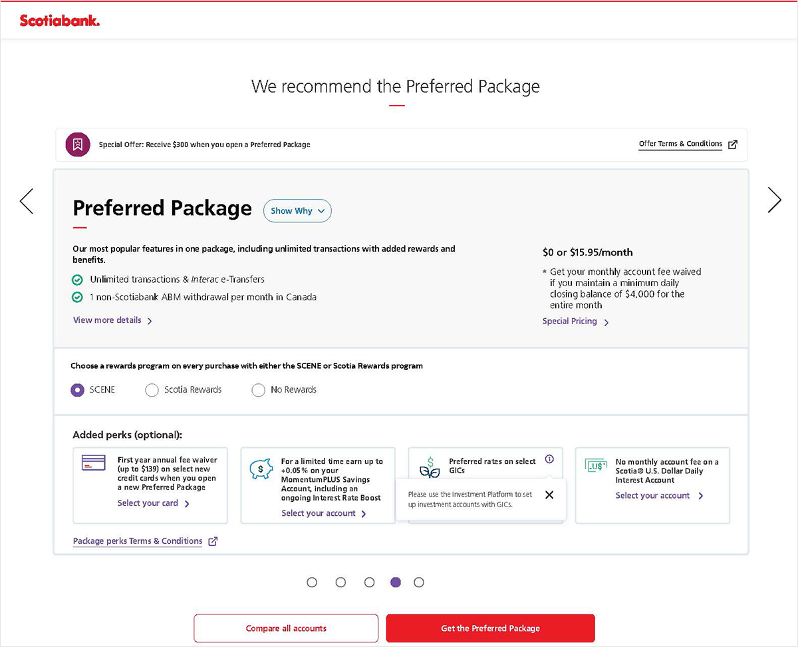Go to the previous package with left arrow
Viewport: 798px width, 647px height.
click(x=27, y=200)
